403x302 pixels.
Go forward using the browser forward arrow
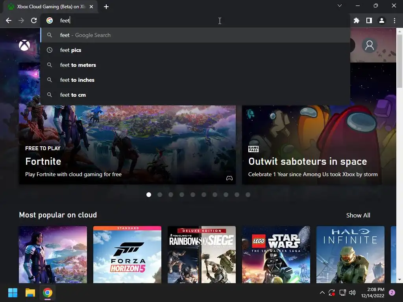click(x=21, y=20)
